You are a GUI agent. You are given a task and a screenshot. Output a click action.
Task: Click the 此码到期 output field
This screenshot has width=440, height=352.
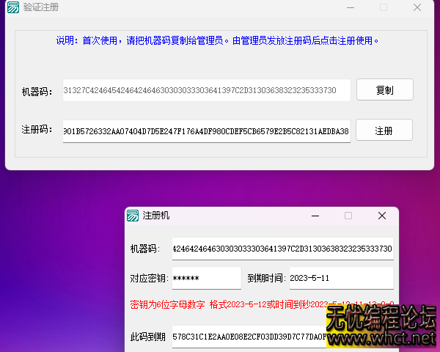coord(249,337)
